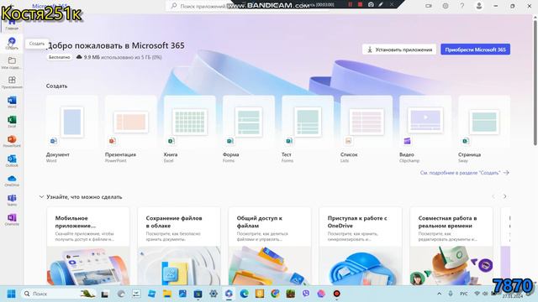
Task: Click the taskbar Поиск search box
Action: pos(58,294)
